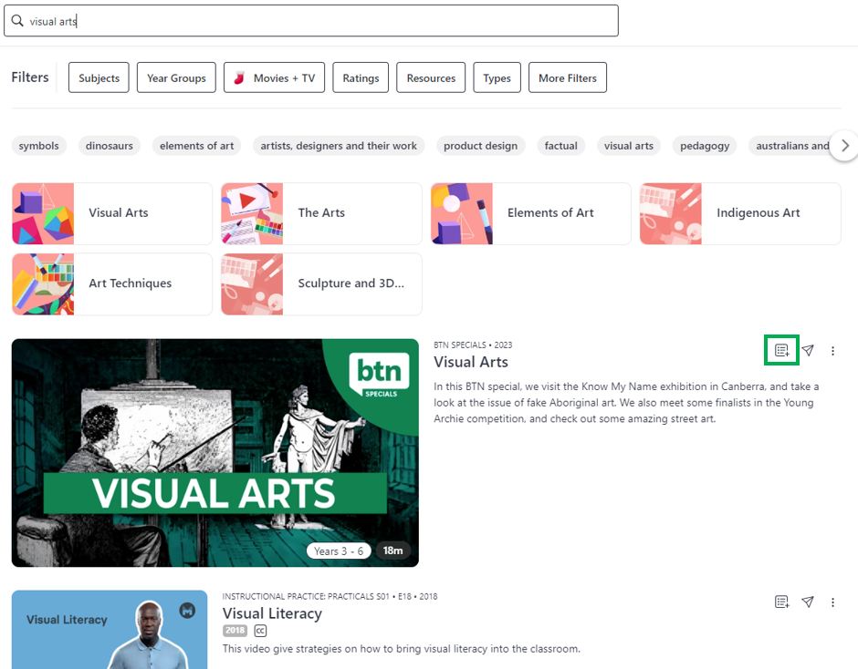The width and height of the screenshot is (858, 669).
Task: Open the Visual Literacy video thumbnail
Action: [x=110, y=630]
